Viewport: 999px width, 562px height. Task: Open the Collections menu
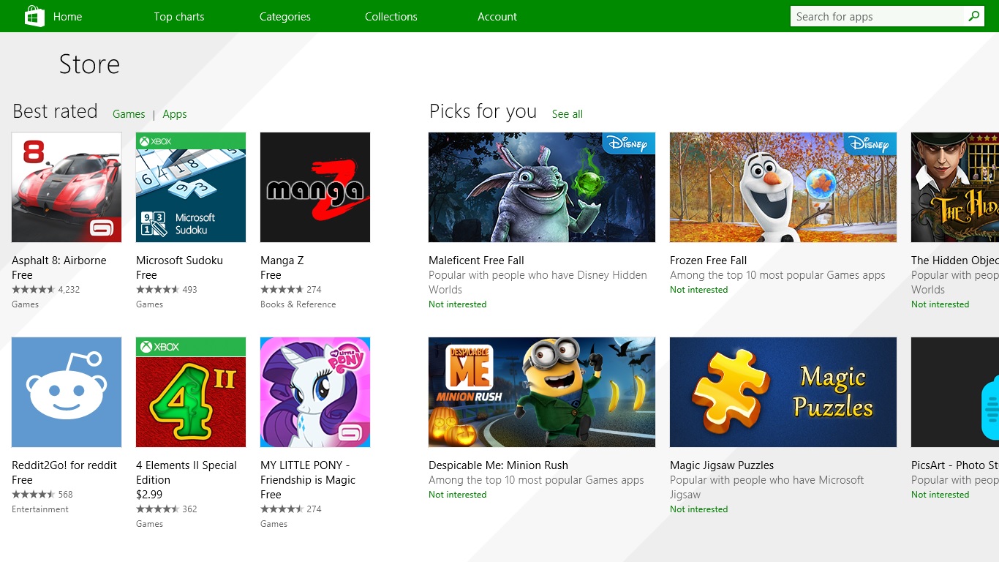tap(391, 16)
